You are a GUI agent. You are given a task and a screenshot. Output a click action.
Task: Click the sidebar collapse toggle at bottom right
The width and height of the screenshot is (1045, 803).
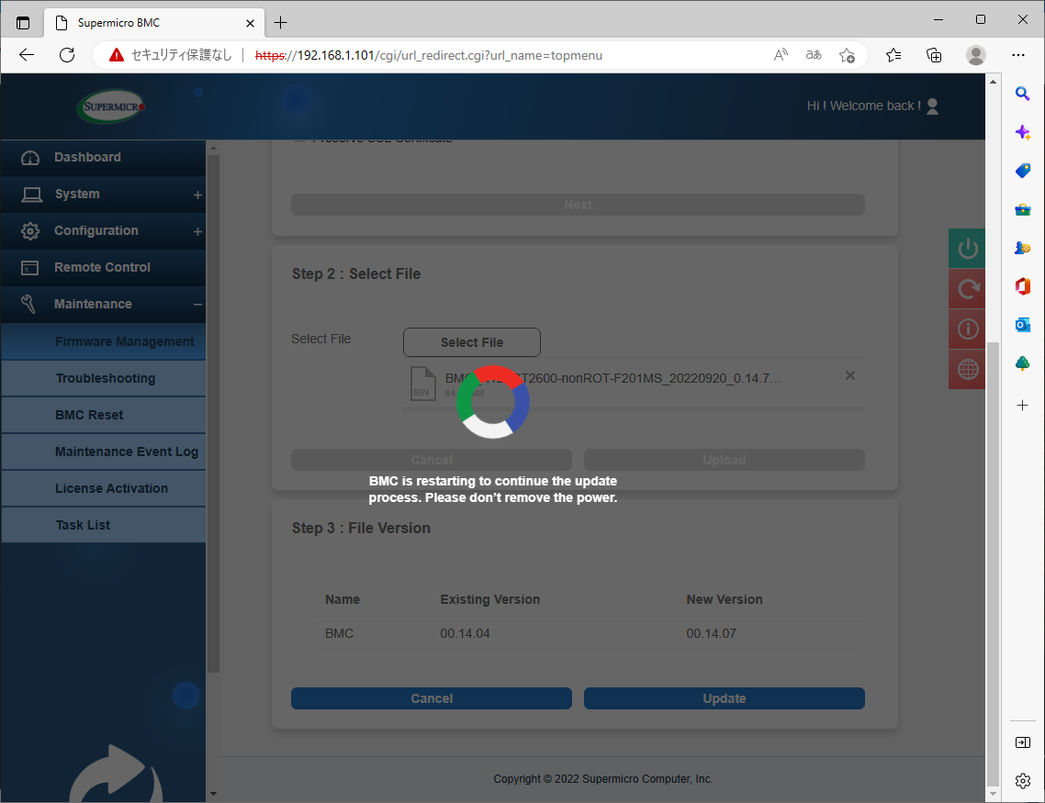coord(1023,742)
